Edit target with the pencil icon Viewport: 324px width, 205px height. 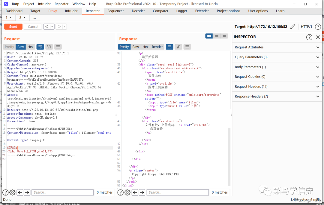point(292,27)
